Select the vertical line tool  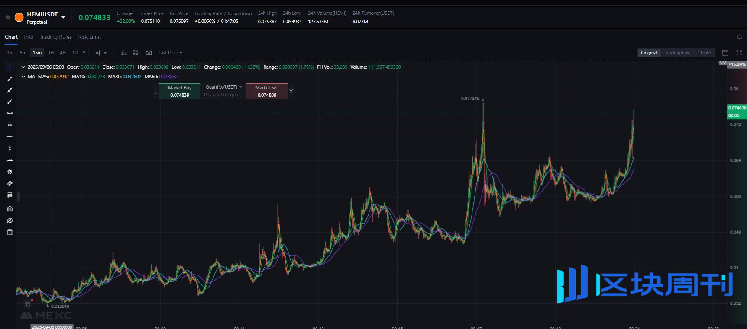pos(10,148)
